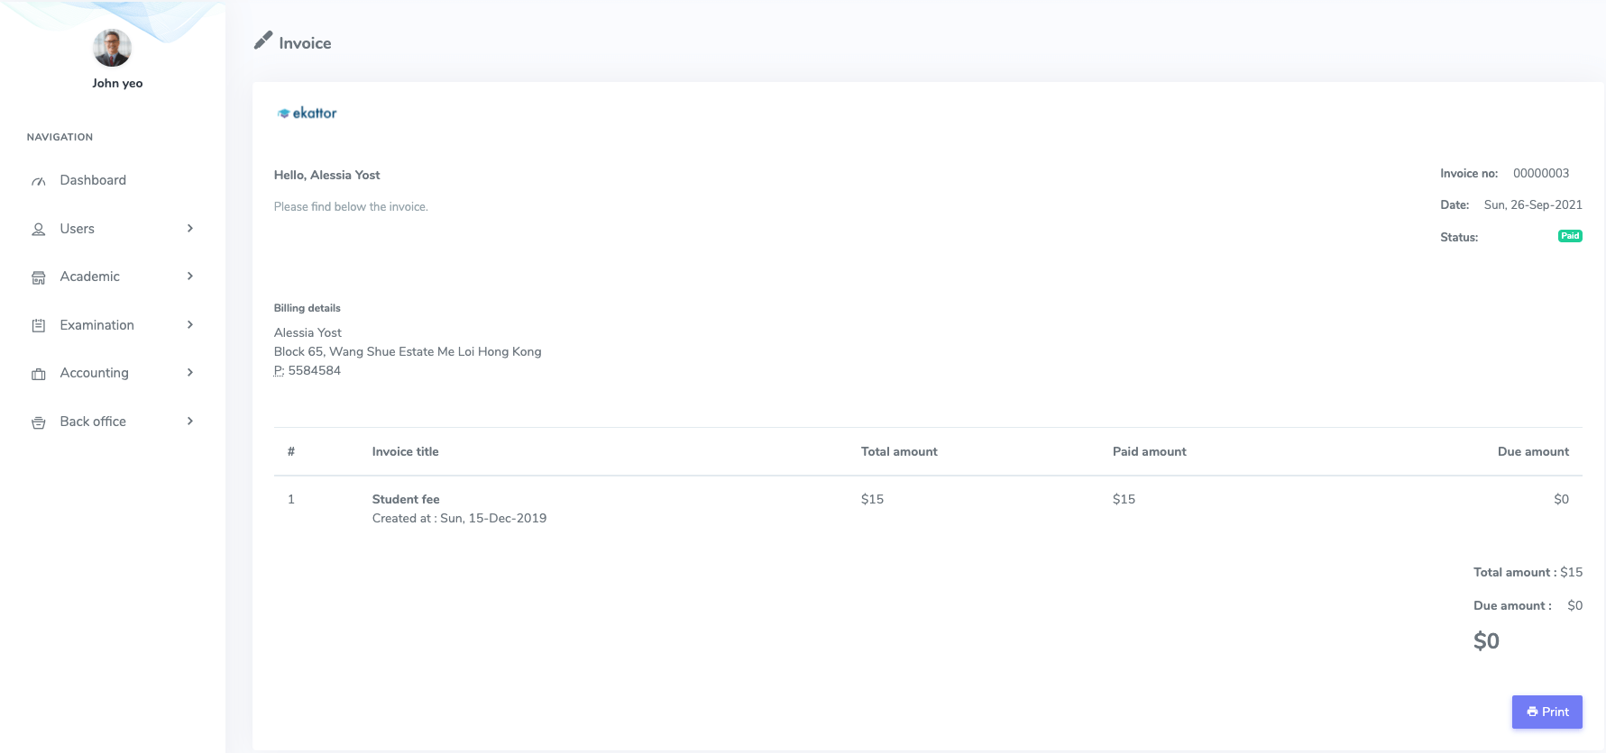Expand the Academic submenu chevron
The width and height of the screenshot is (1606, 753).
(190, 277)
